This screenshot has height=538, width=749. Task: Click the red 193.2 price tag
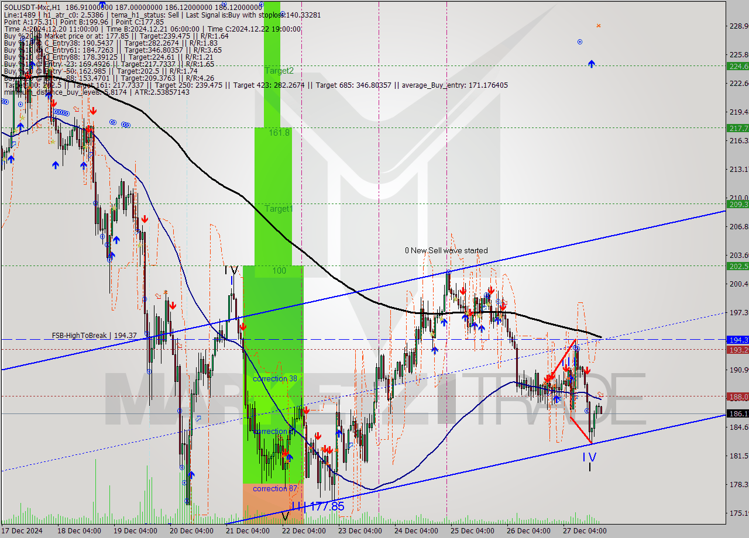(x=737, y=350)
